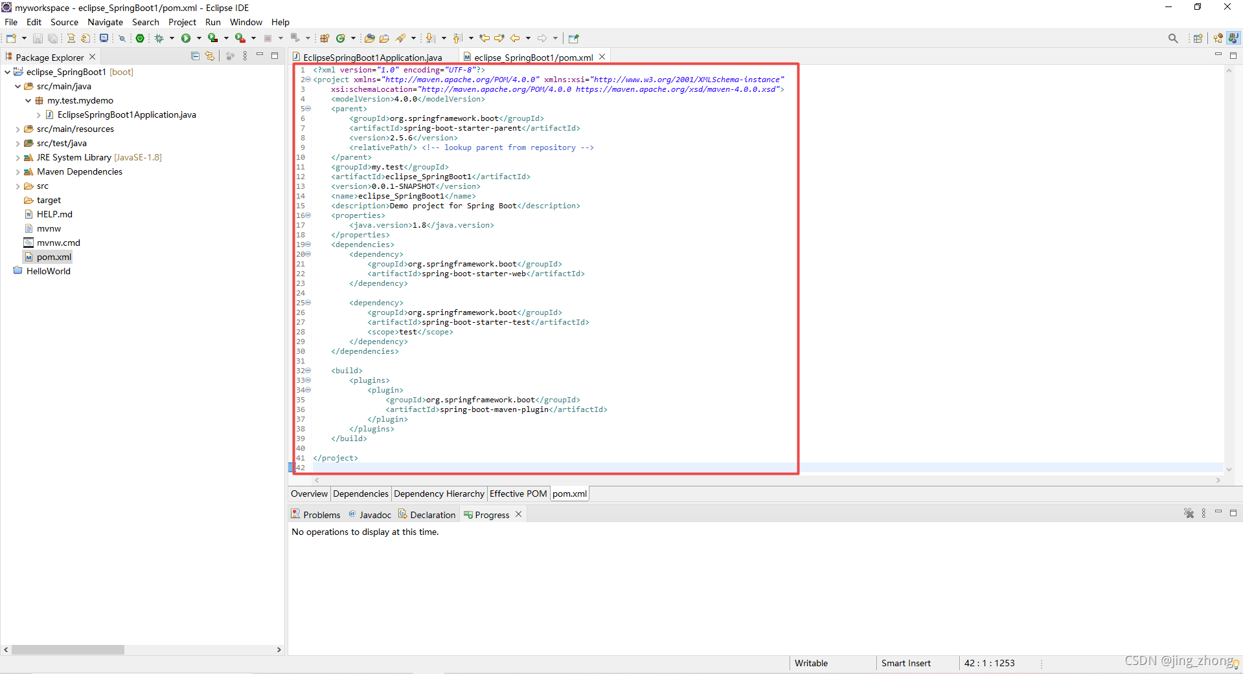Image resolution: width=1243 pixels, height=674 pixels.
Task: Click the Open Type toolbar icon
Action: pos(369,38)
